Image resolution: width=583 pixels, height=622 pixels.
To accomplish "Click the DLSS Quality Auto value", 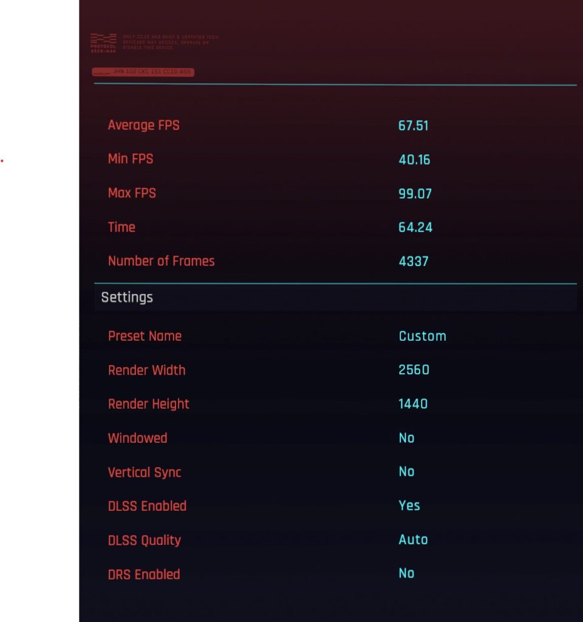I will [x=413, y=539].
